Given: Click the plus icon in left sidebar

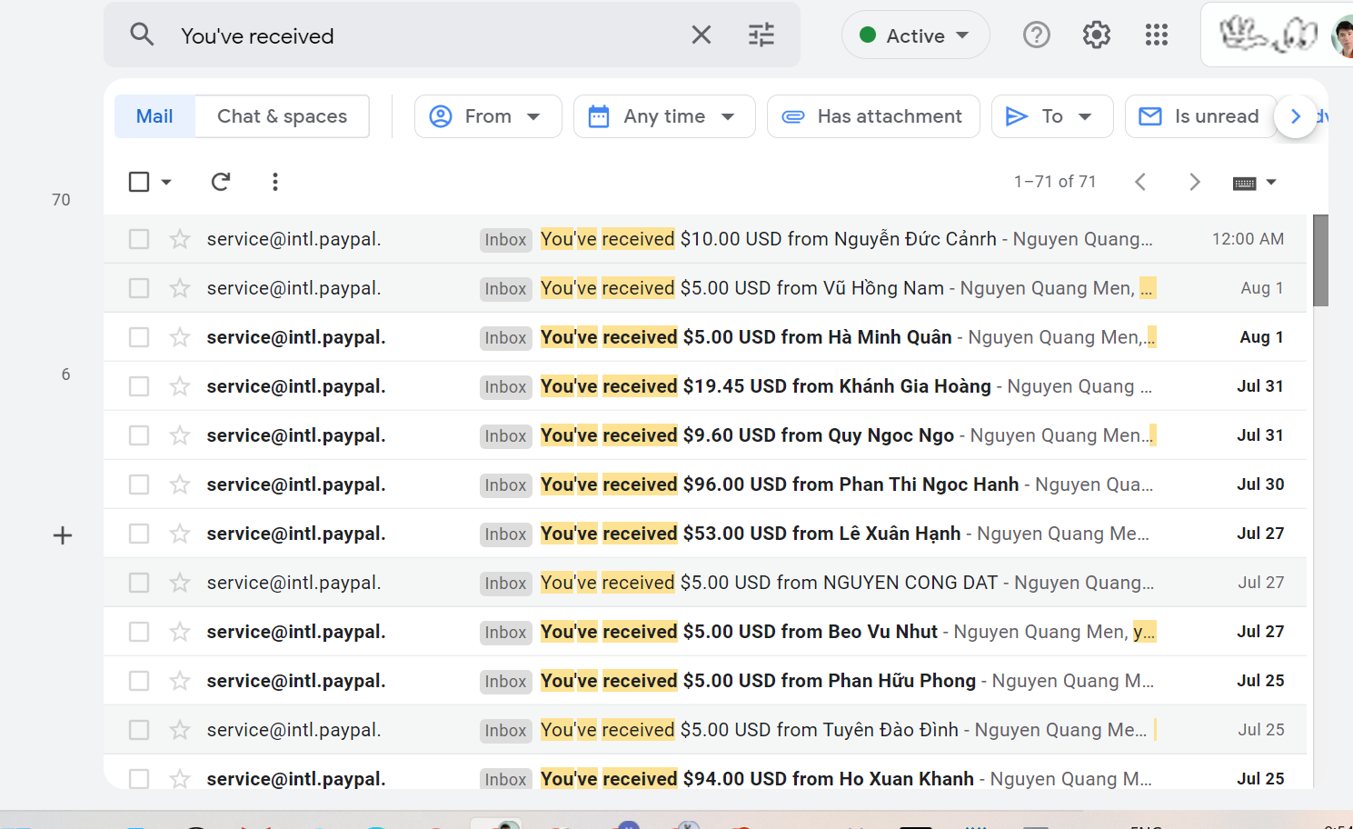Looking at the screenshot, I should coord(63,535).
